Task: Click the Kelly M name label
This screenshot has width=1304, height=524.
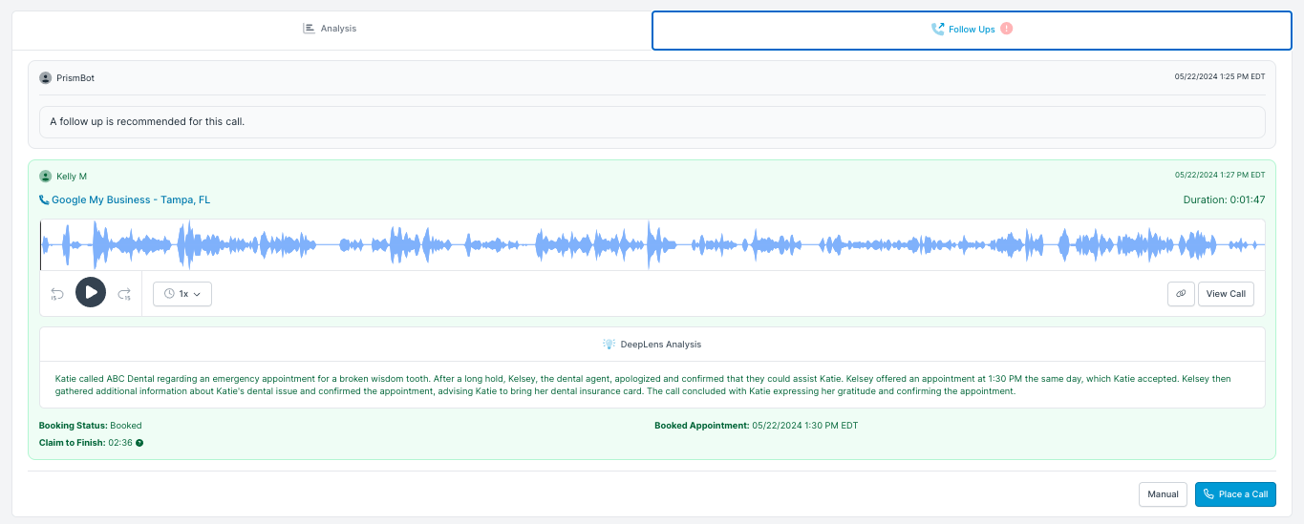Action: 72,177
